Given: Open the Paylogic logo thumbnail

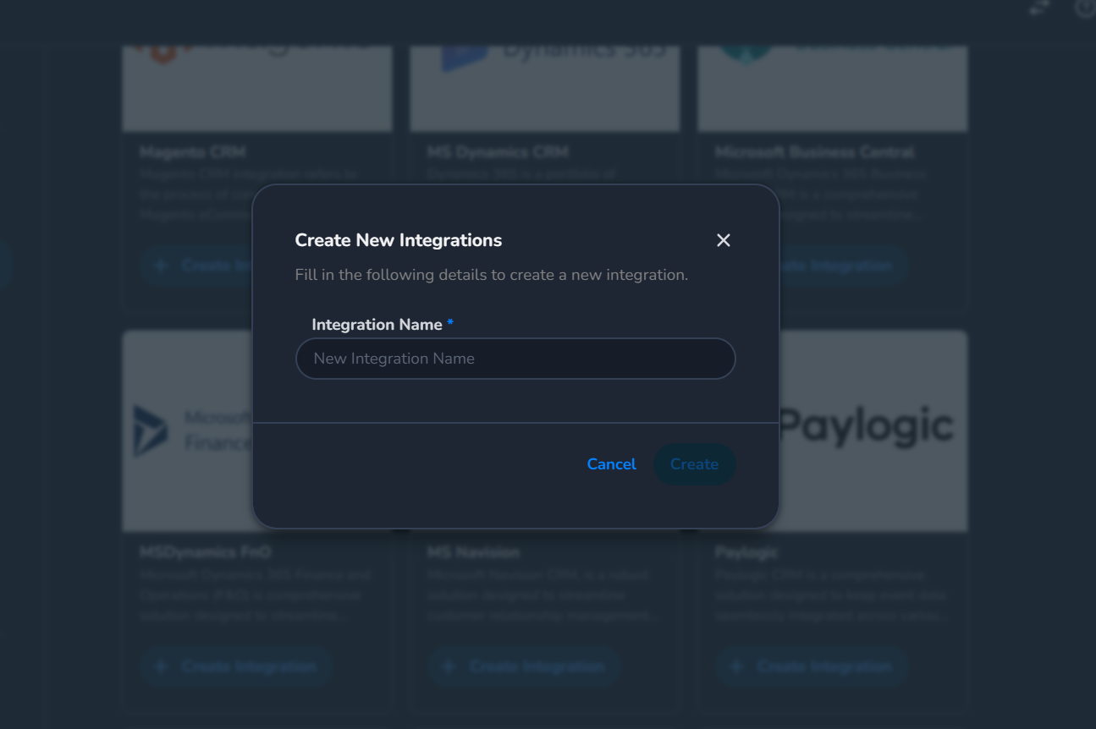Looking at the screenshot, I should [873, 430].
